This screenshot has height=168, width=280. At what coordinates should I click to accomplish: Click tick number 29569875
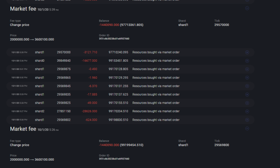pos(64,69)
